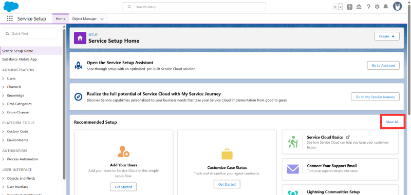
Task: Click Get Started under Add Your Users
Action: (x=123, y=187)
